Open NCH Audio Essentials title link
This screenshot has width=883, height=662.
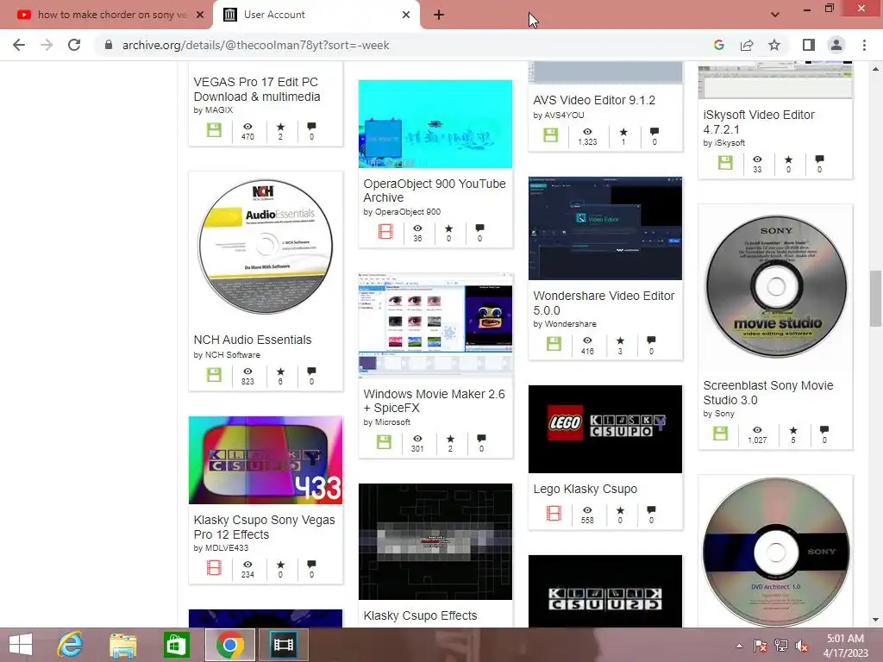(253, 340)
